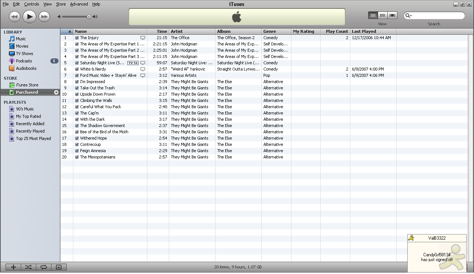Click the low-volume speaker icon
The image size is (474, 274).
(59, 17)
